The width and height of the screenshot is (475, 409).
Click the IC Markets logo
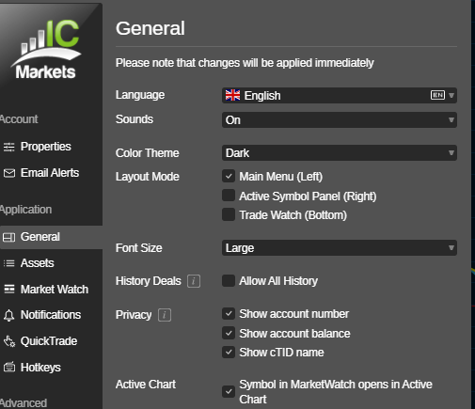[x=46, y=49]
